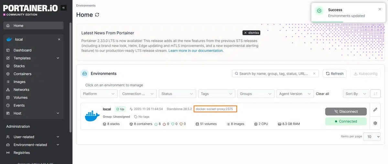Expand the User-related administration menu

click(x=58, y=137)
